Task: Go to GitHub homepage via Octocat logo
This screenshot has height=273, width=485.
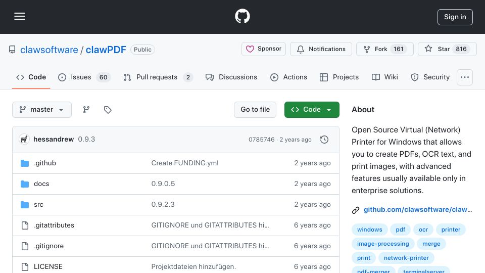Action: pos(242,16)
